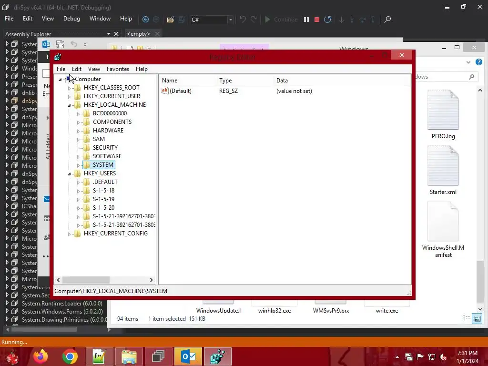
Task: Show hidden system tray icons arrow
Action: click(397, 357)
